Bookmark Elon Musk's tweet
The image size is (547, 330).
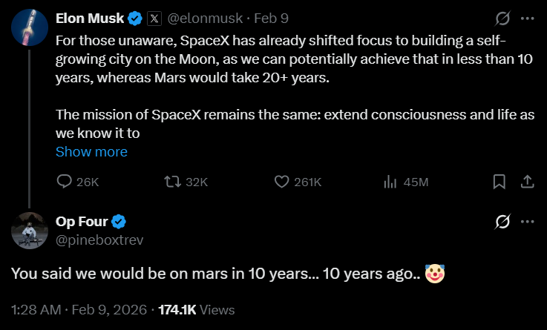[x=499, y=182]
